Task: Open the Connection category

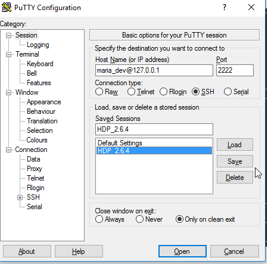Action: pyautogui.click(x=31, y=150)
